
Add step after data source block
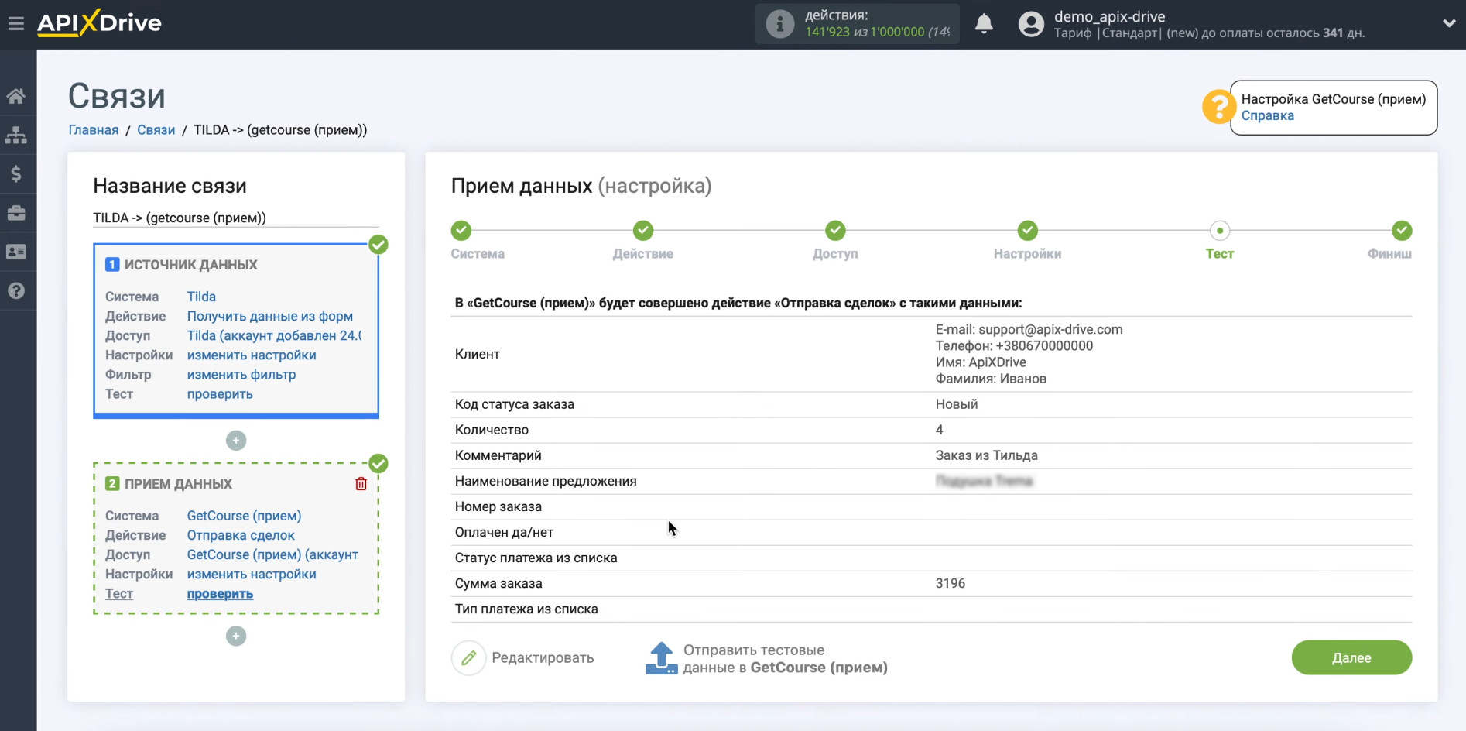[x=236, y=441]
